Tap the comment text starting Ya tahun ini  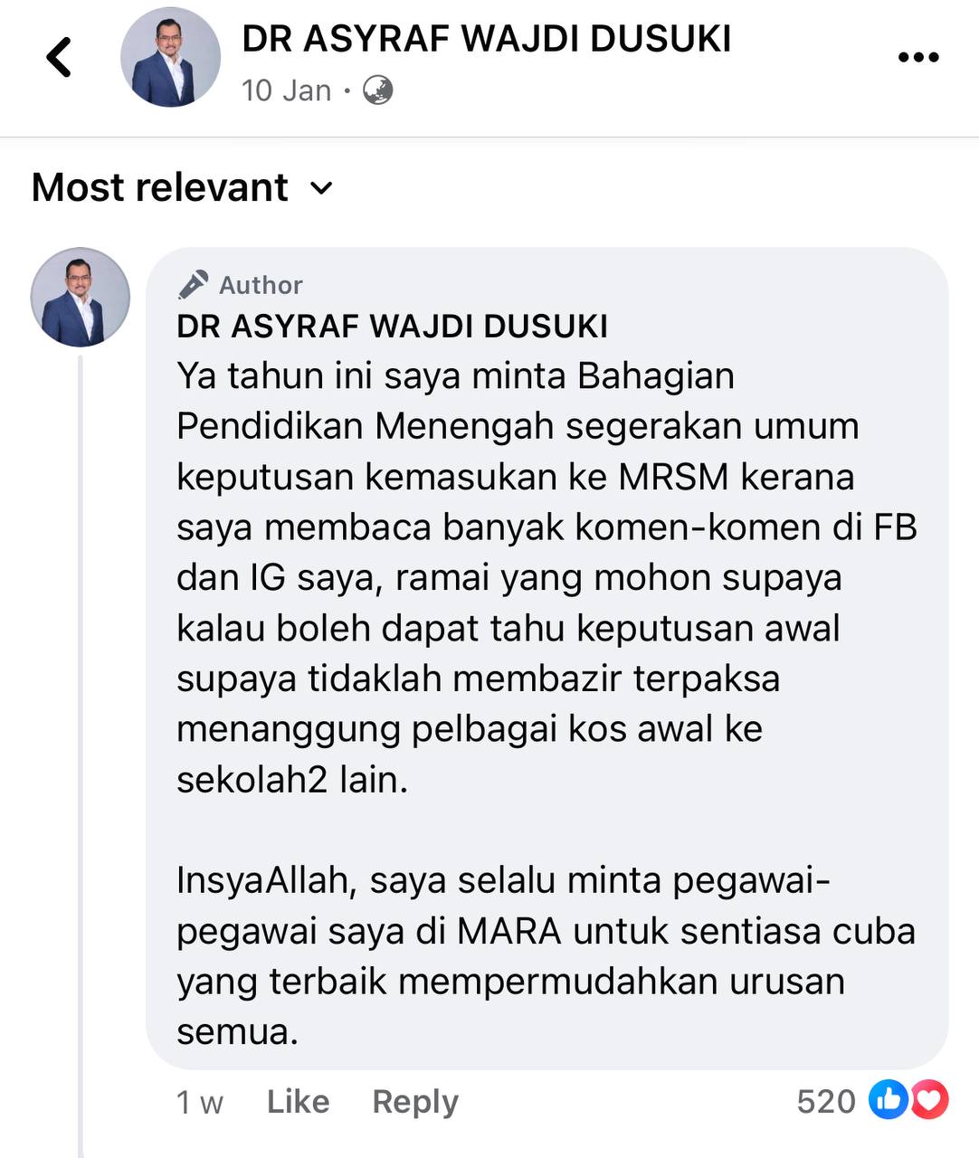click(x=547, y=577)
